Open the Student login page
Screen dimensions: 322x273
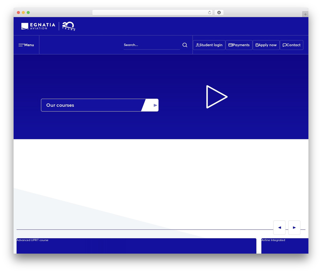tap(209, 45)
